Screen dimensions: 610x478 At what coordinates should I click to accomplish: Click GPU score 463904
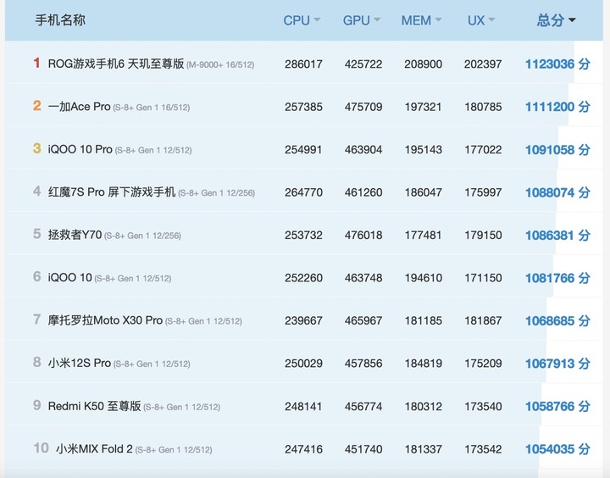[363, 149]
